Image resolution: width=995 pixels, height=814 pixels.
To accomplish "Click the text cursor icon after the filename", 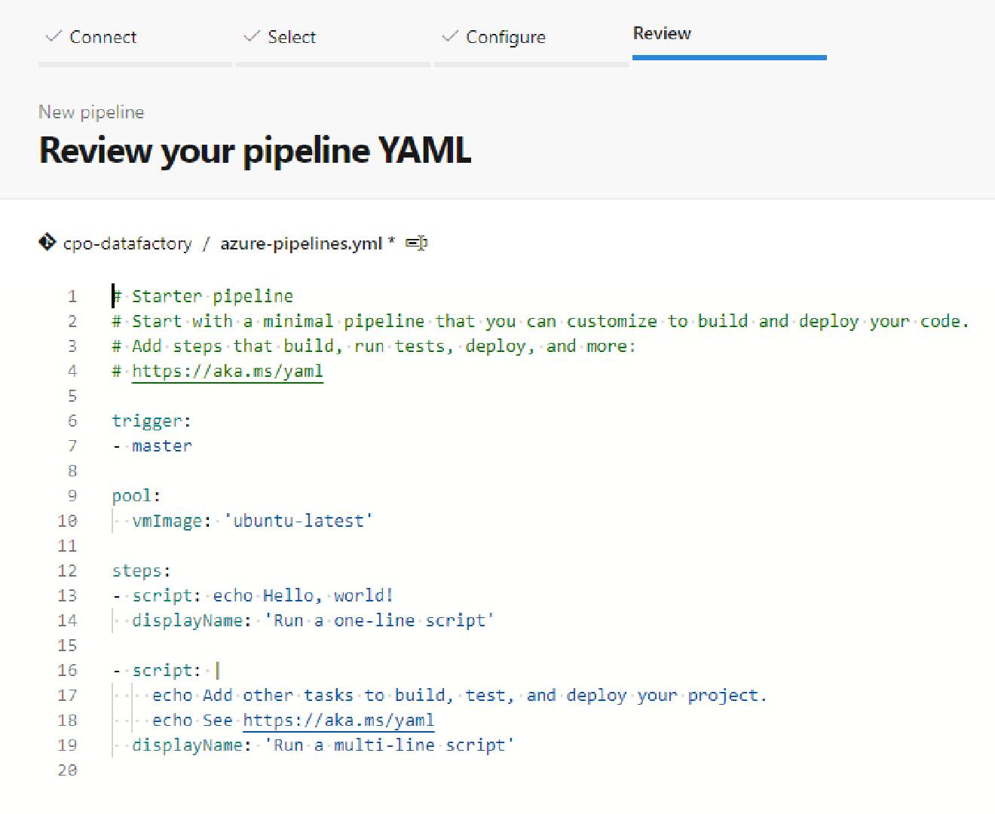I will tap(422, 243).
